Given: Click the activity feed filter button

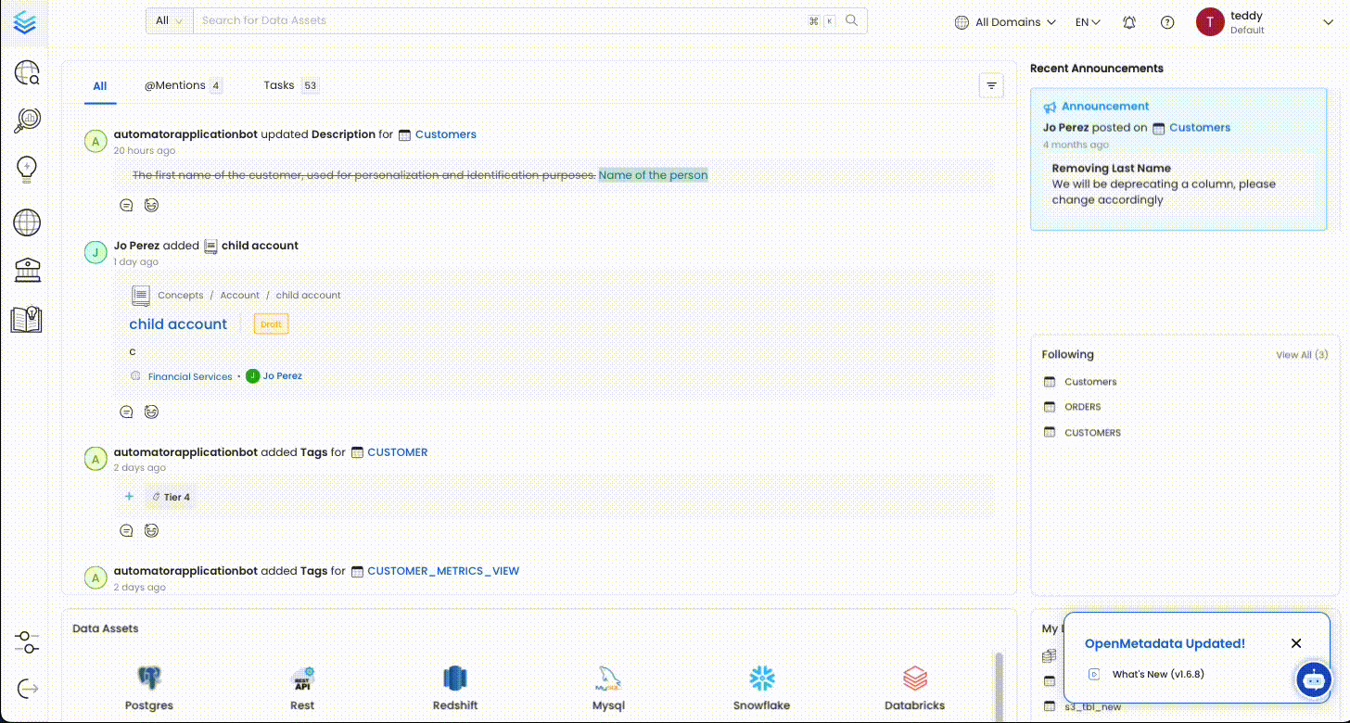Looking at the screenshot, I should (991, 85).
